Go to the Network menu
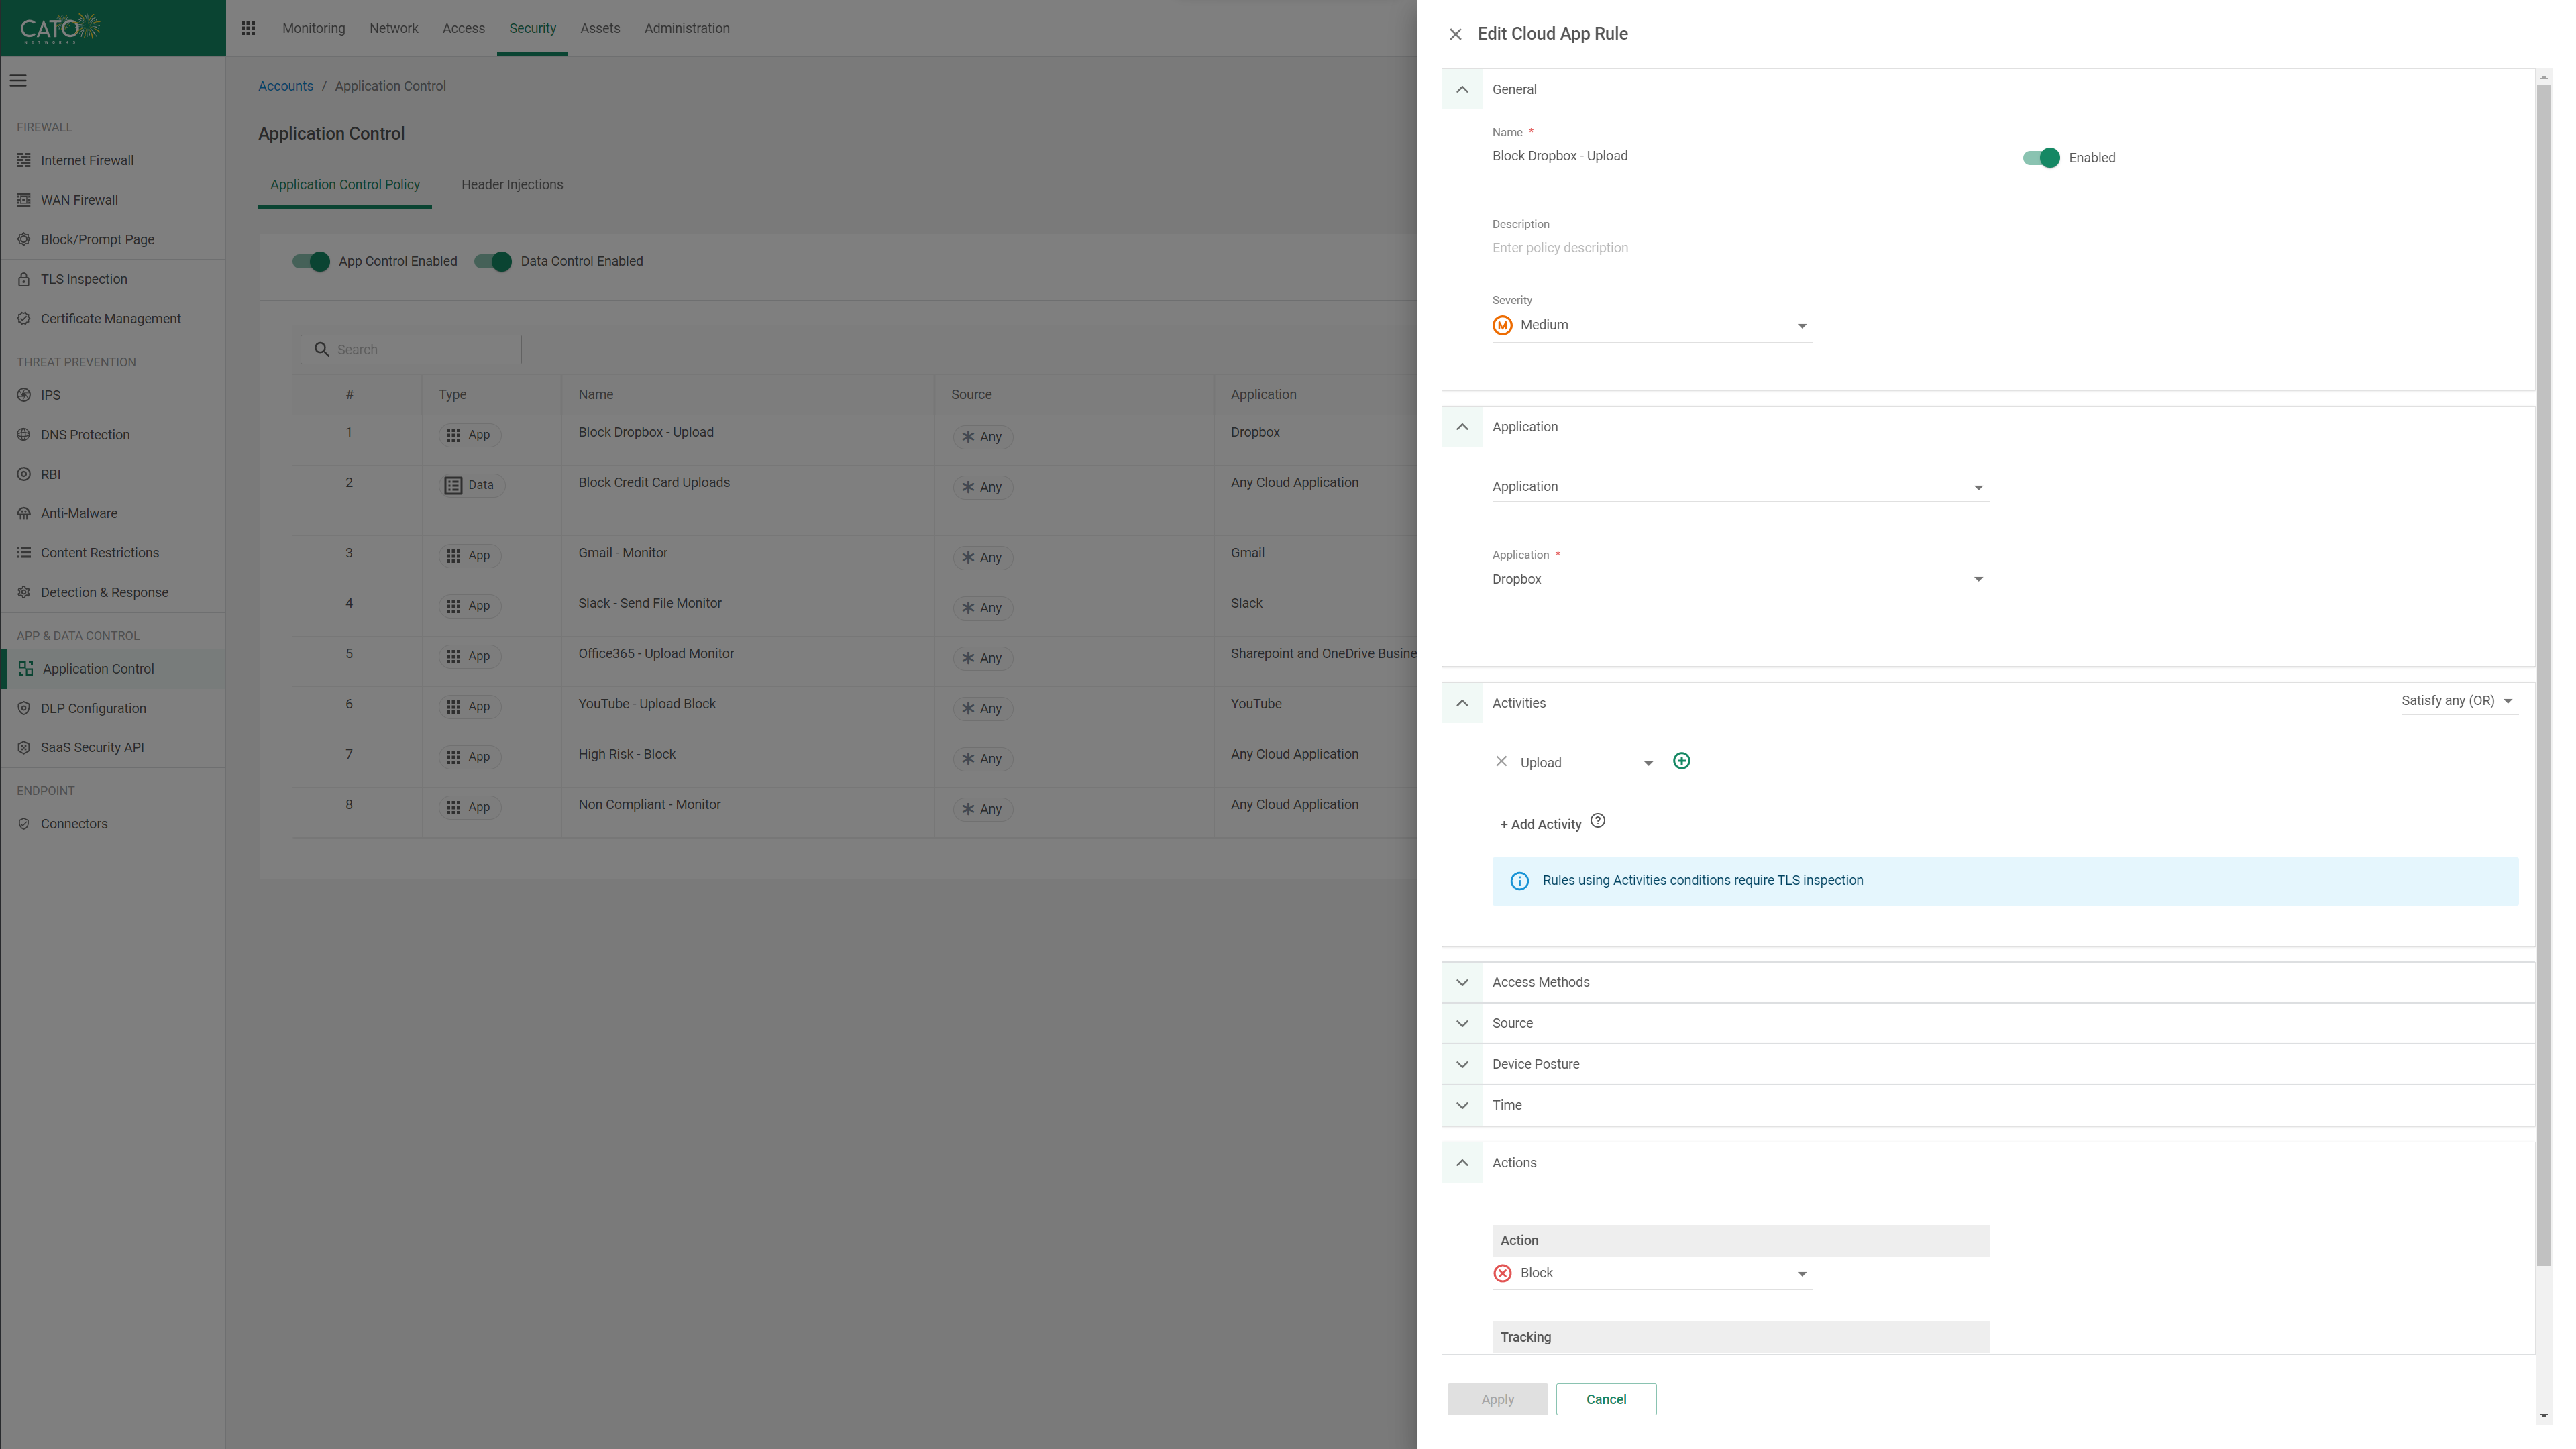Screen dimensions: 2576x1449 (x=394, y=28)
